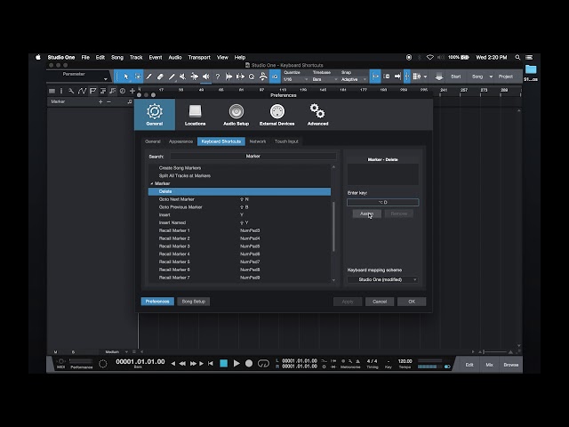
Task: Switch to the Appearance tab
Action: 180,141
